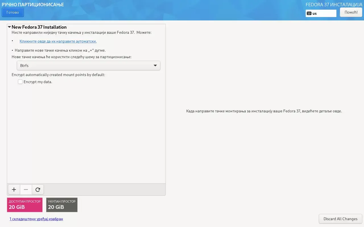Click the mount point details placeholder text
The height and width of the screenshot is (227, 364).
[264, 111]
